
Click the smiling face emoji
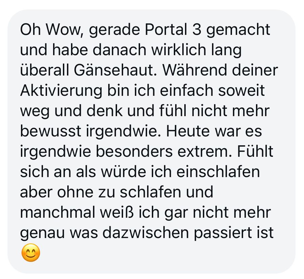[31, 253]
